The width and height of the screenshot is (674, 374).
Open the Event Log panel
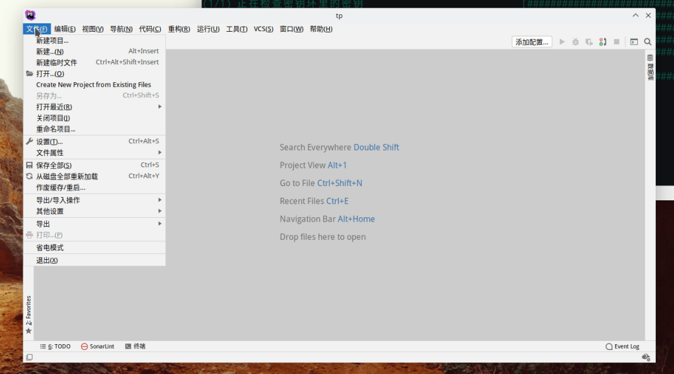622,347
